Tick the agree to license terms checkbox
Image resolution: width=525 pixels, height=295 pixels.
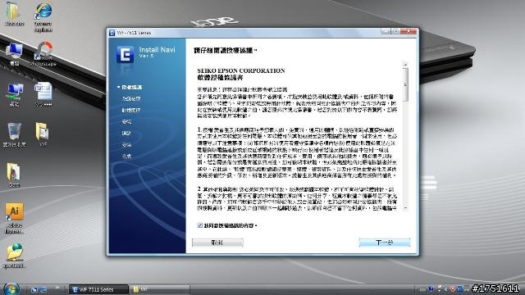pos(200,225)
